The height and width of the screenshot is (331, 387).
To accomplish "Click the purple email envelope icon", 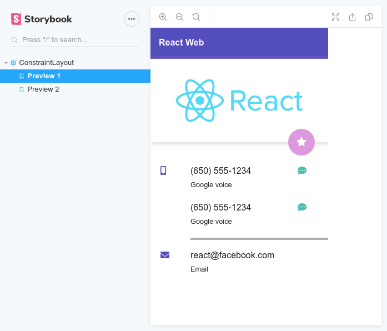I will coord(165,255).
